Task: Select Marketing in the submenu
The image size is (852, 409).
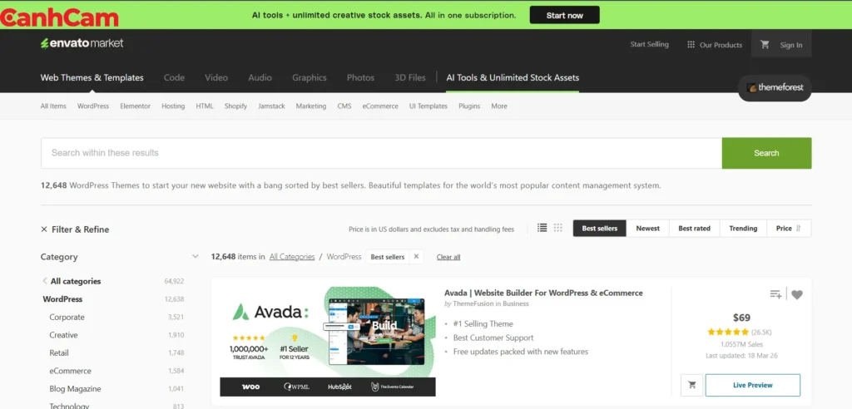Action: [311, 106]
